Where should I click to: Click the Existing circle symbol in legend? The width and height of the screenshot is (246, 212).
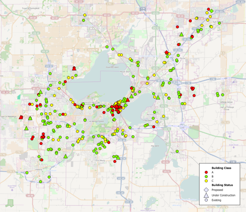point(206,200)
